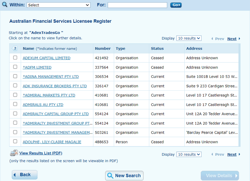
Task: Open ADMIRALTY CAPITAL GROUP PTY LTD link
Action: (x=56, y=114)
